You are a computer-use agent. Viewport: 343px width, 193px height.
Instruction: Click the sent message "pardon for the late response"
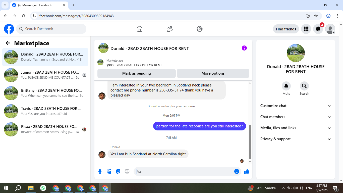(200, 126)
